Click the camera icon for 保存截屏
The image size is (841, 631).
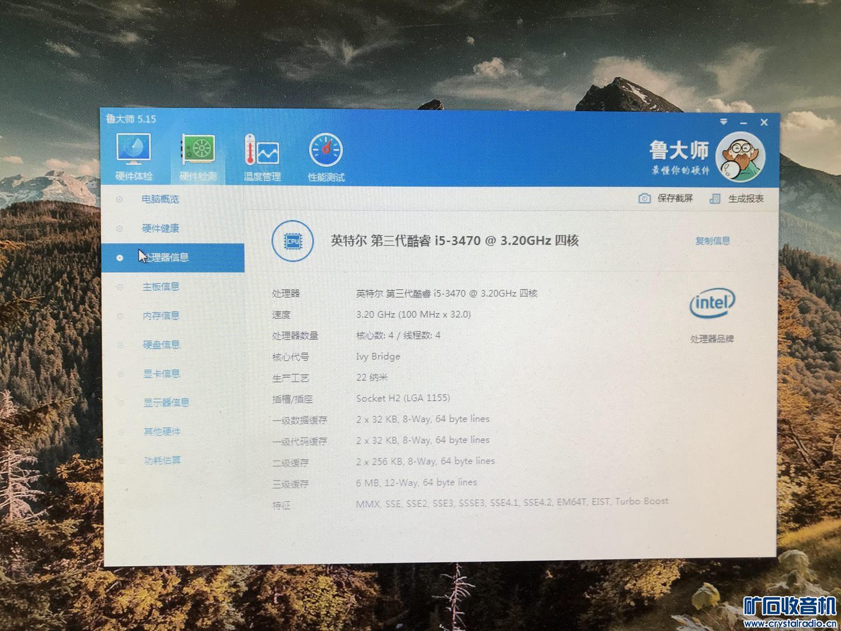point(644,199)
